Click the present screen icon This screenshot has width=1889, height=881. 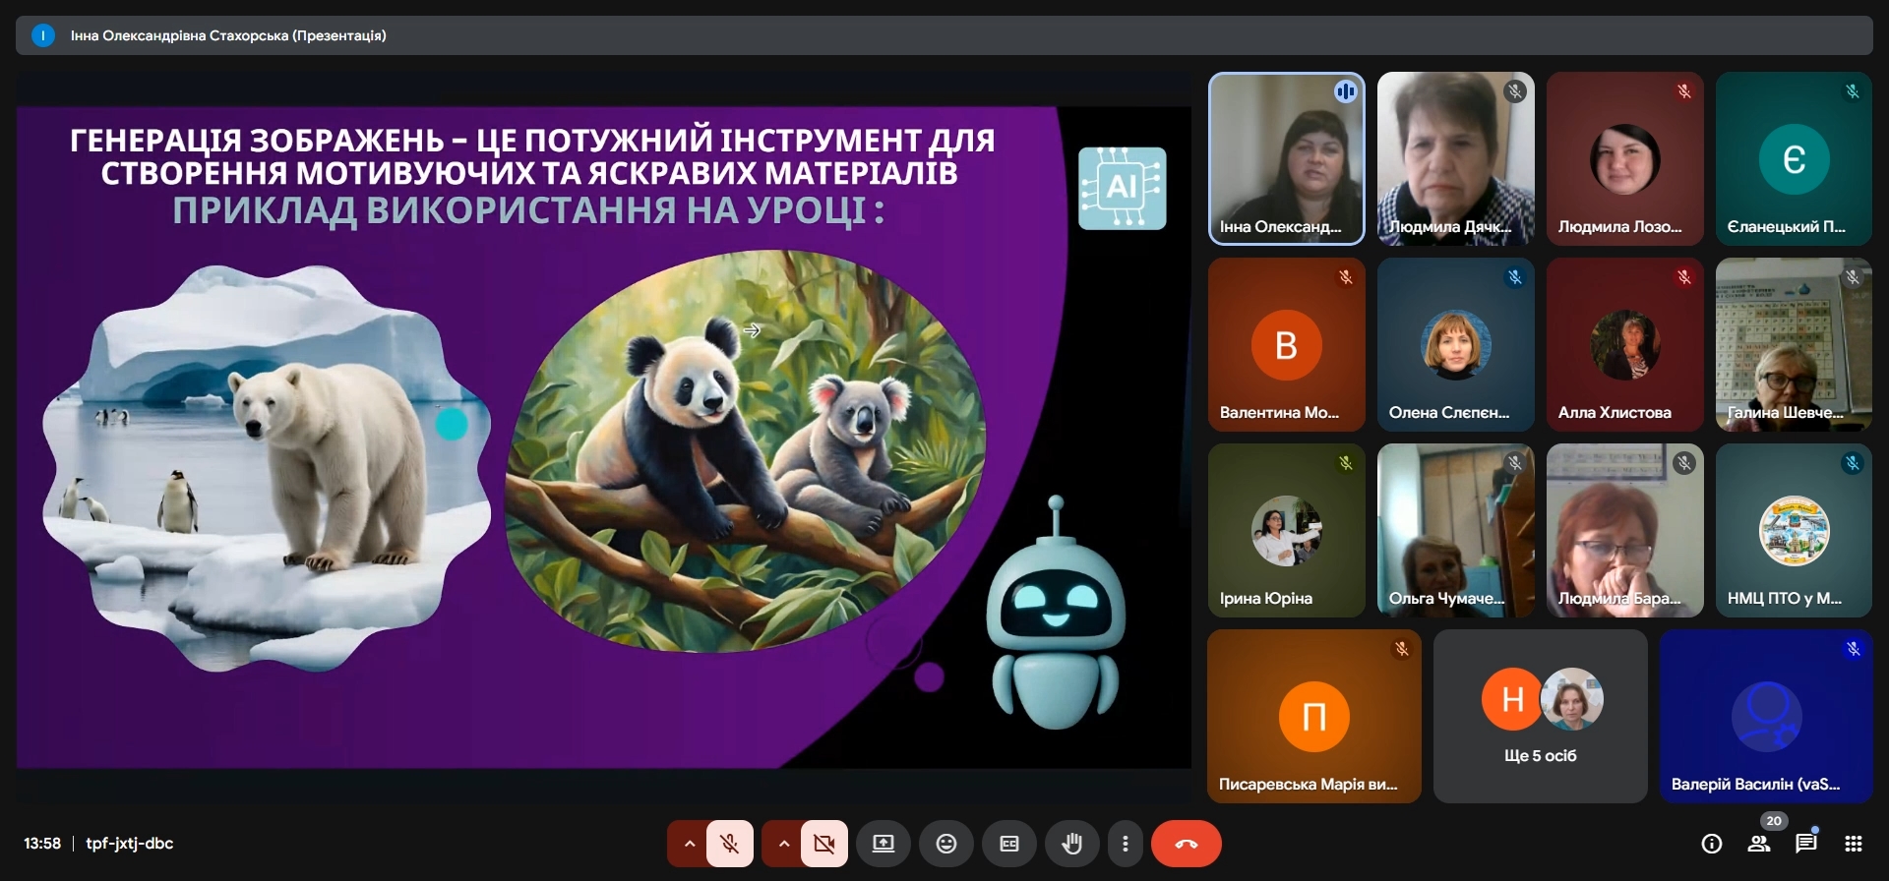(x=884, y=844)
